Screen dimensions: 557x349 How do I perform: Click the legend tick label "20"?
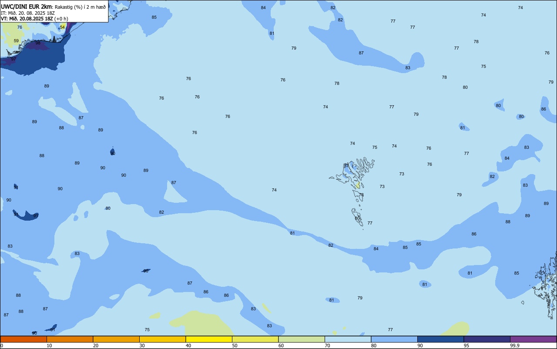(96, 346)
